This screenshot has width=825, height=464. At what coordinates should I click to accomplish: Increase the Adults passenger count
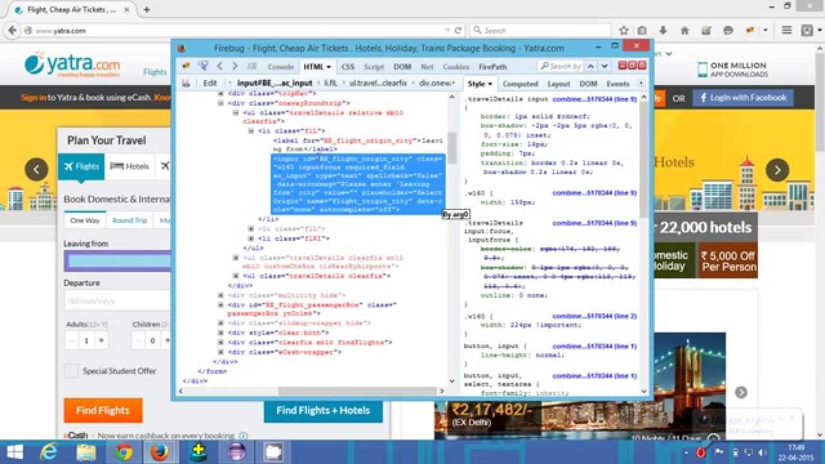(x=101, y=340)
